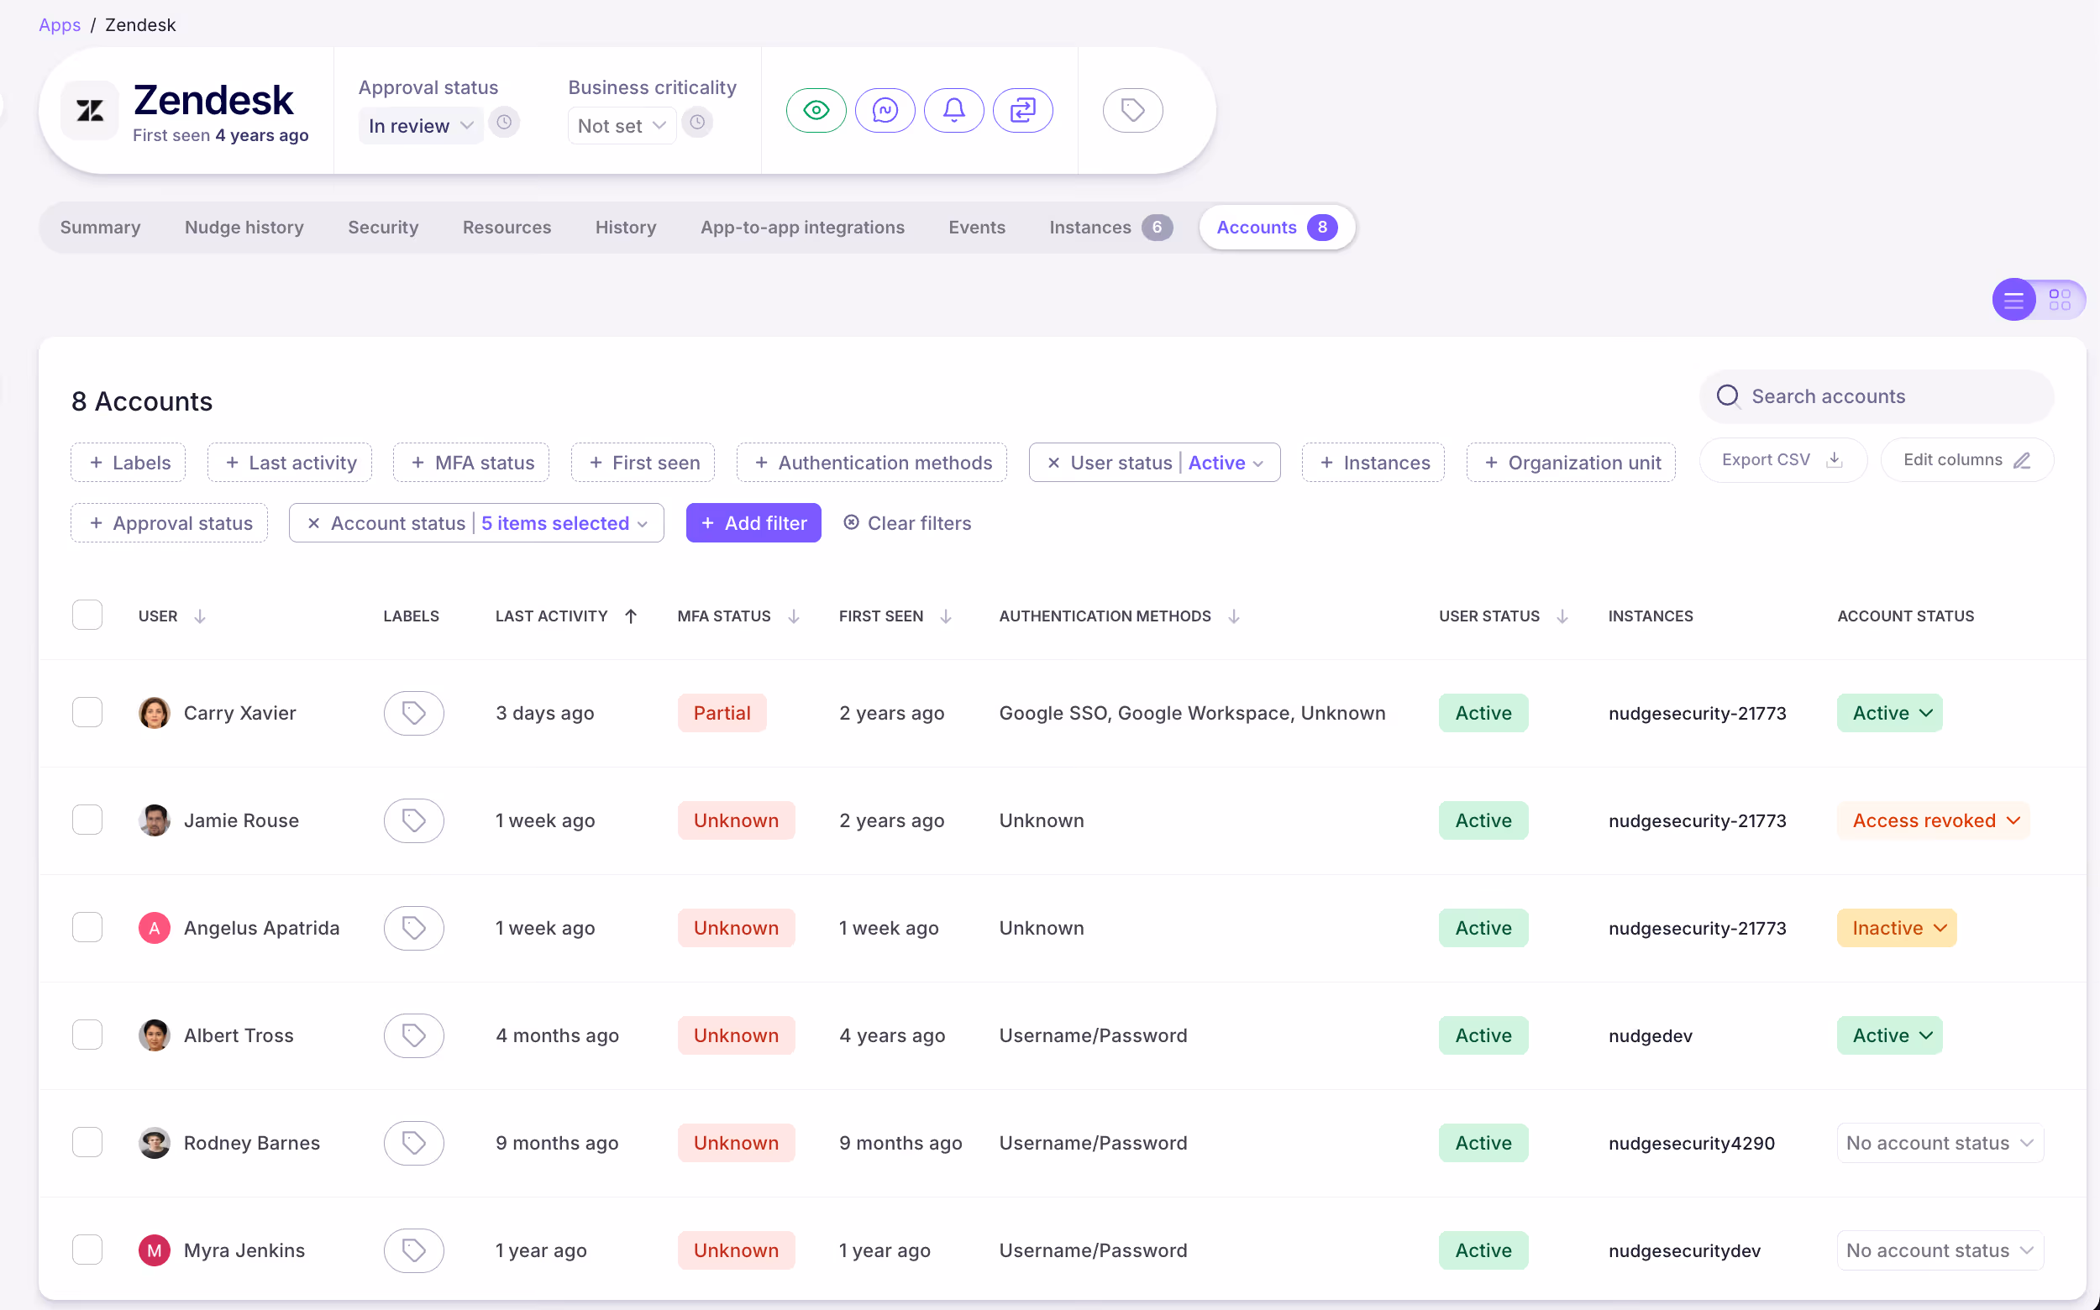Screen dimensions: 2100x1310
Task: Switch to the Security tab
Action: (x=383, y=227)
